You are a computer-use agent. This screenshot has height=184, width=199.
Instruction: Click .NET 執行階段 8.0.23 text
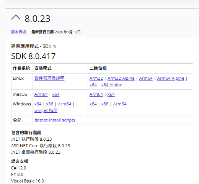(x=31, y=139)
